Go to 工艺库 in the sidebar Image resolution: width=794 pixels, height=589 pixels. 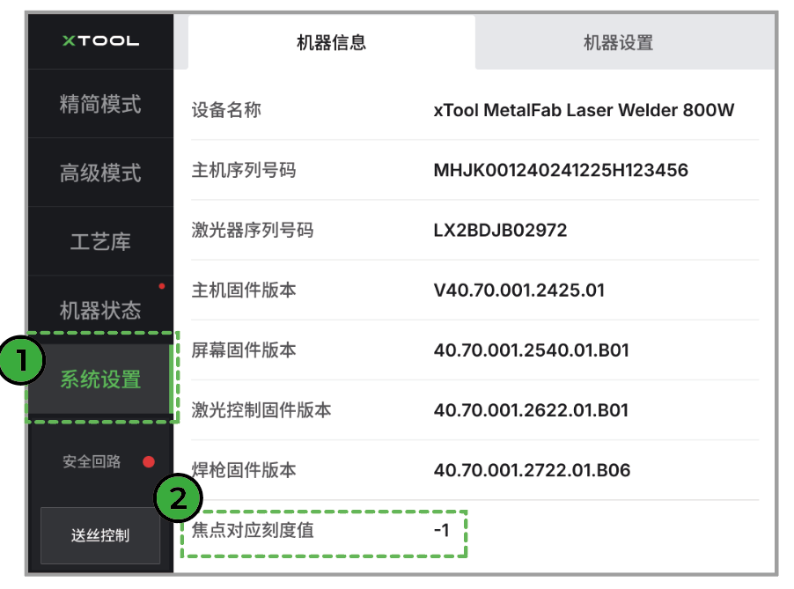coord(100,241)
